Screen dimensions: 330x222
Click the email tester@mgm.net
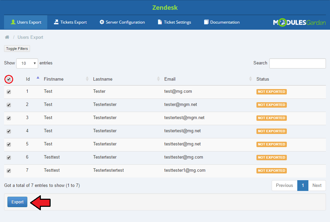pyautogui.click(x=181, y=104)
